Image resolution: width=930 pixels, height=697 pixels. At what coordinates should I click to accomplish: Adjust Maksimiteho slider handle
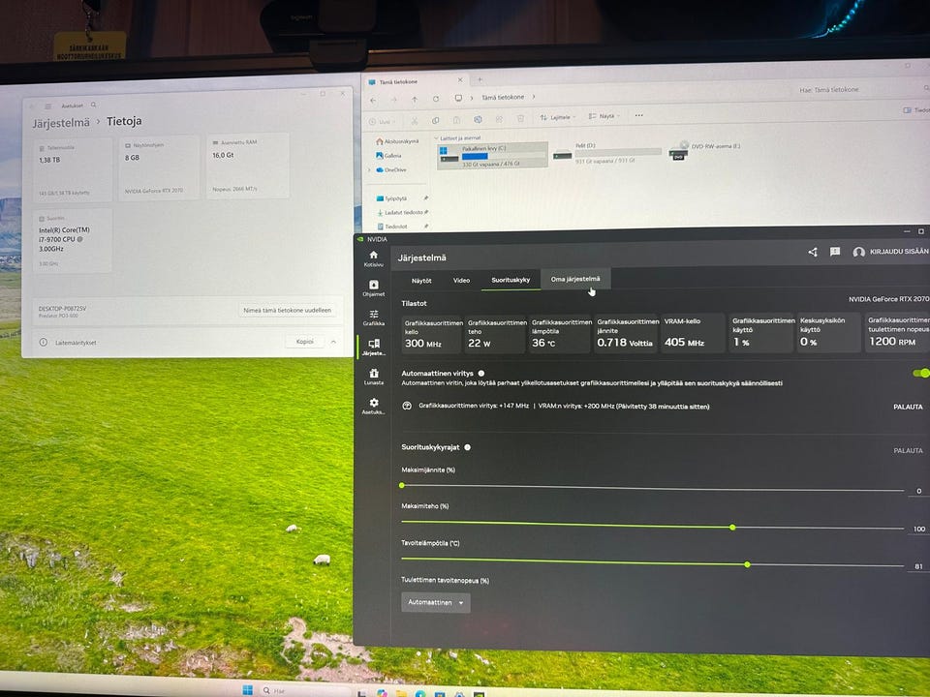732,527
